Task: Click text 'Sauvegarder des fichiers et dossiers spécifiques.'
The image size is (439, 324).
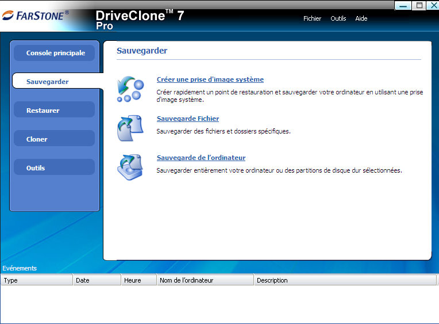Action: (224, 131)
